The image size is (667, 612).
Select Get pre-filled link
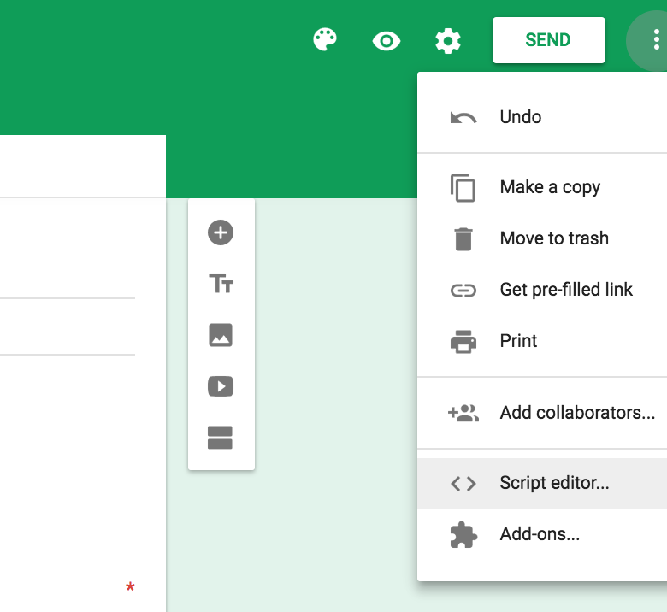(542, 290)
